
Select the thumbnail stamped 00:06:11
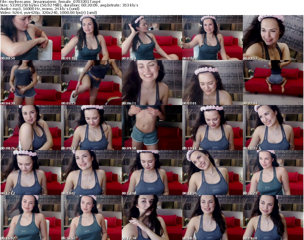152,83
